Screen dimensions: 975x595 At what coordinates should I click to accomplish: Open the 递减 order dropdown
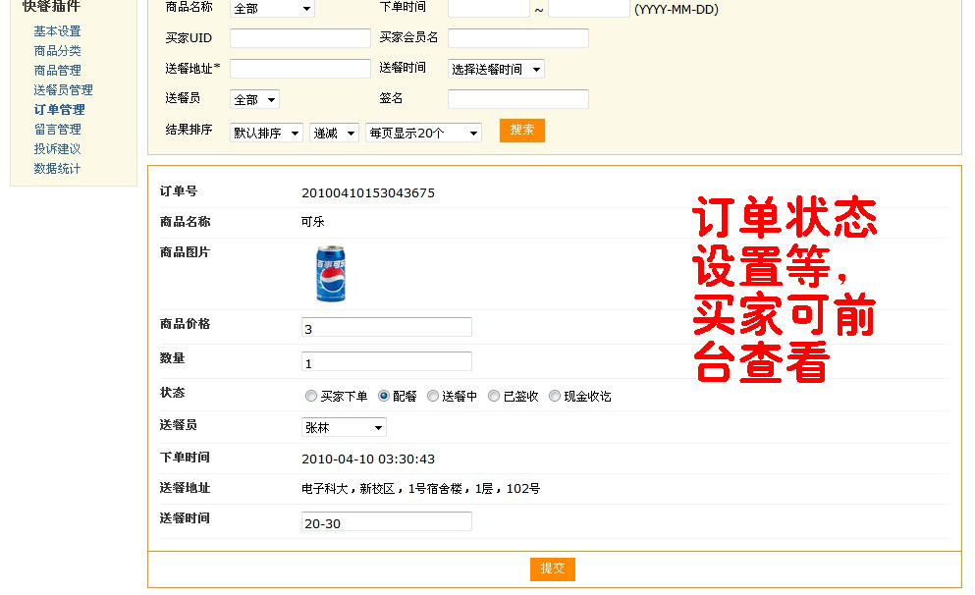click(335, 133)
